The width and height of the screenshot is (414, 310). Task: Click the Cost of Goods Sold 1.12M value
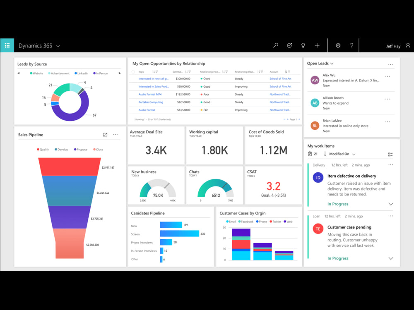click(x=274, y=150)
